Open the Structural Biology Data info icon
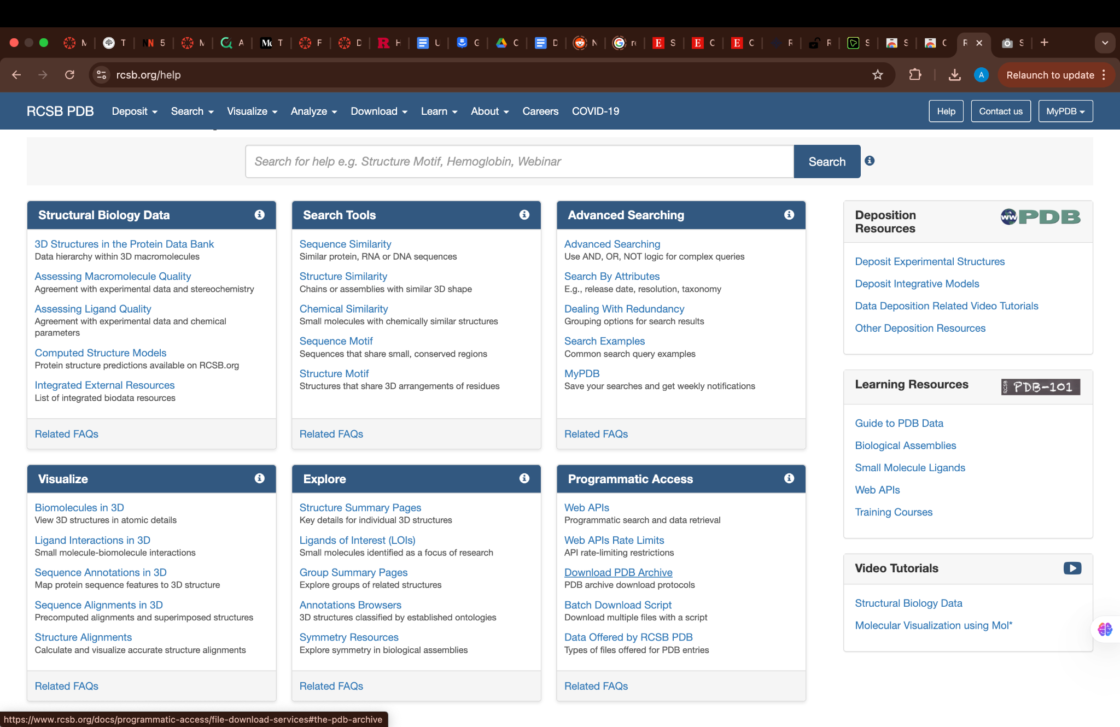The width and height of the screenshot is (1120, 727). pyautogui.click(x=259, y=214)
